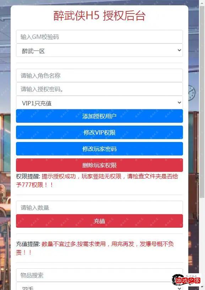The image size is (205, 290).
Task: Click the 修改玩家密码 button
Action: (x=99, y=149)
